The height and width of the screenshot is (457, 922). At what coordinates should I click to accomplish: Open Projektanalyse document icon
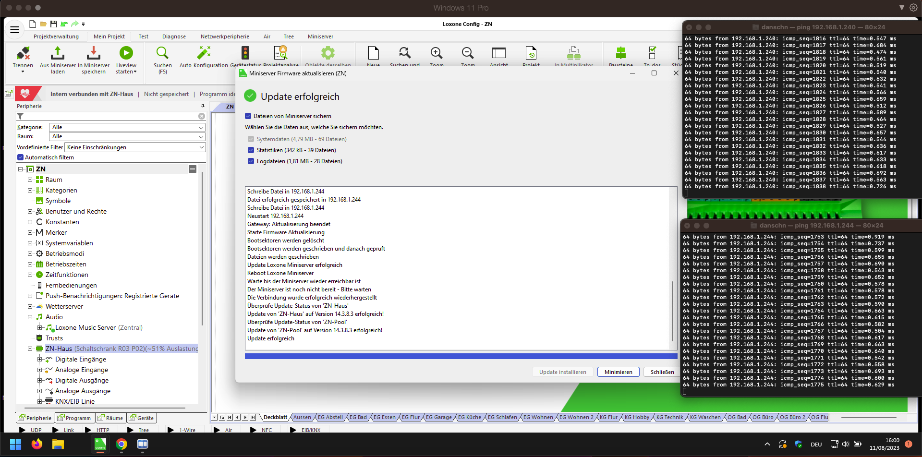pyautogui.click(x=280, y=53)
